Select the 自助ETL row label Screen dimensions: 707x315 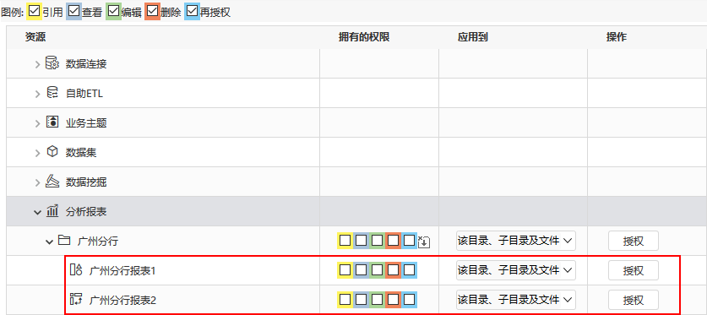84,94
